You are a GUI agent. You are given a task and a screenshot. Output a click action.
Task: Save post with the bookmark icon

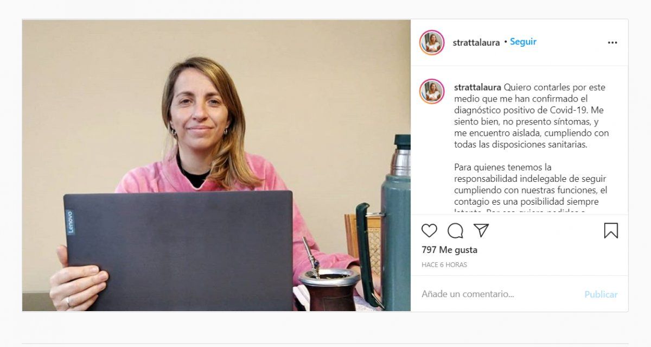click(611, 231)
